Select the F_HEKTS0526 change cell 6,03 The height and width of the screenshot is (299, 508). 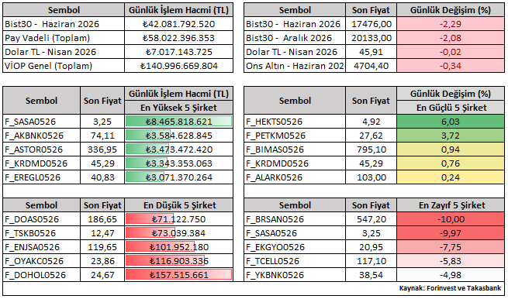click(x=451, y=122)
